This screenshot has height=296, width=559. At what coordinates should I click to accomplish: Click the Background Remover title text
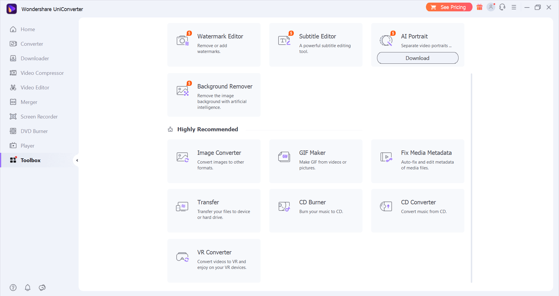[225, 86]
